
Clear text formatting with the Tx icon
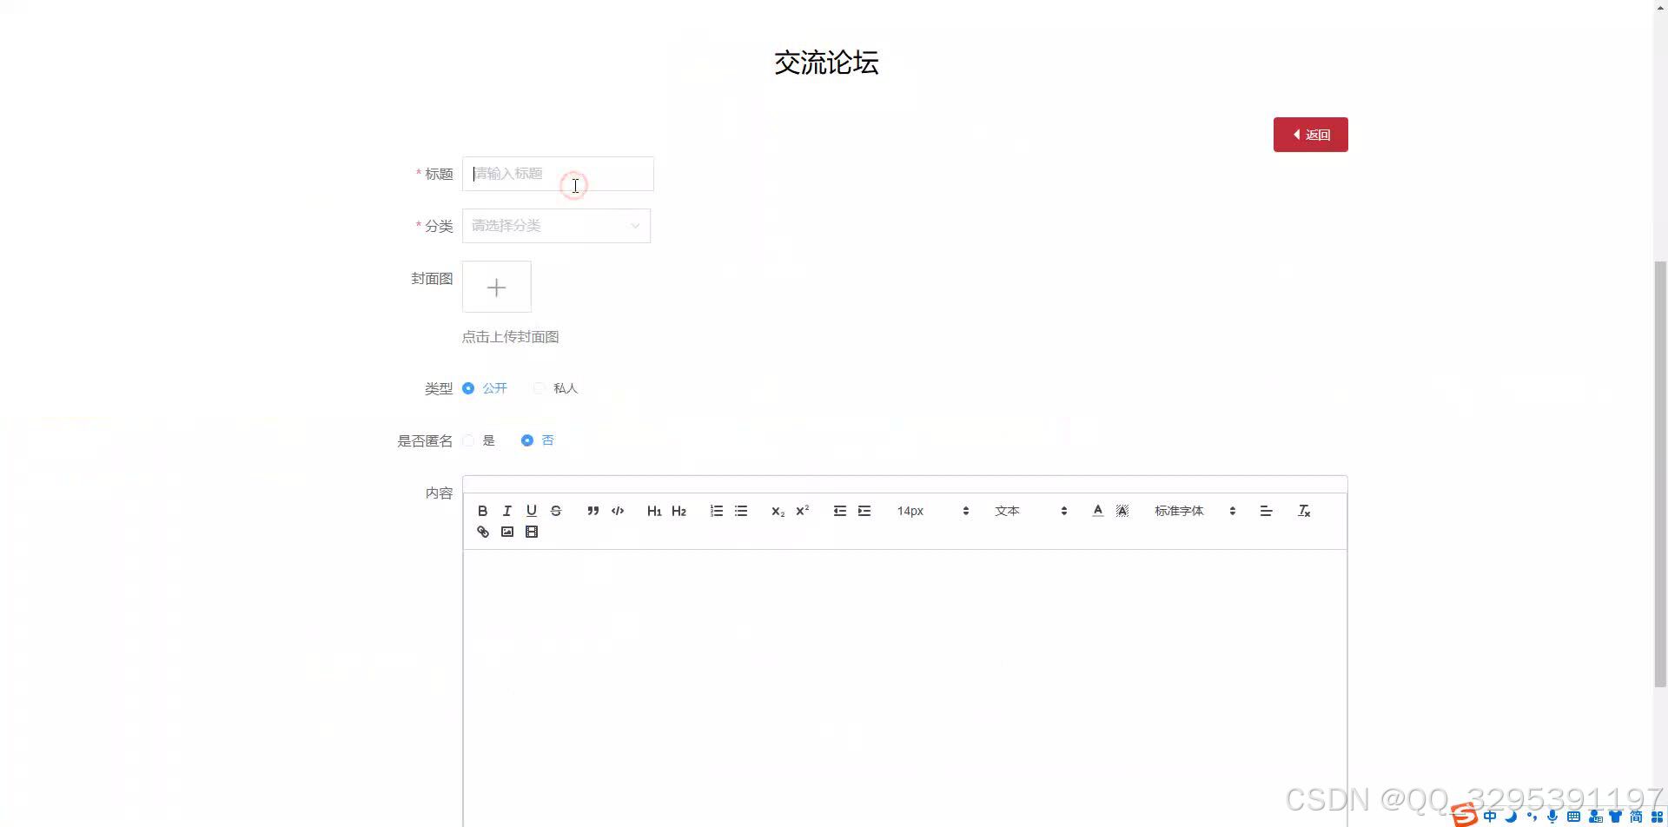[x=1303, y=511]
